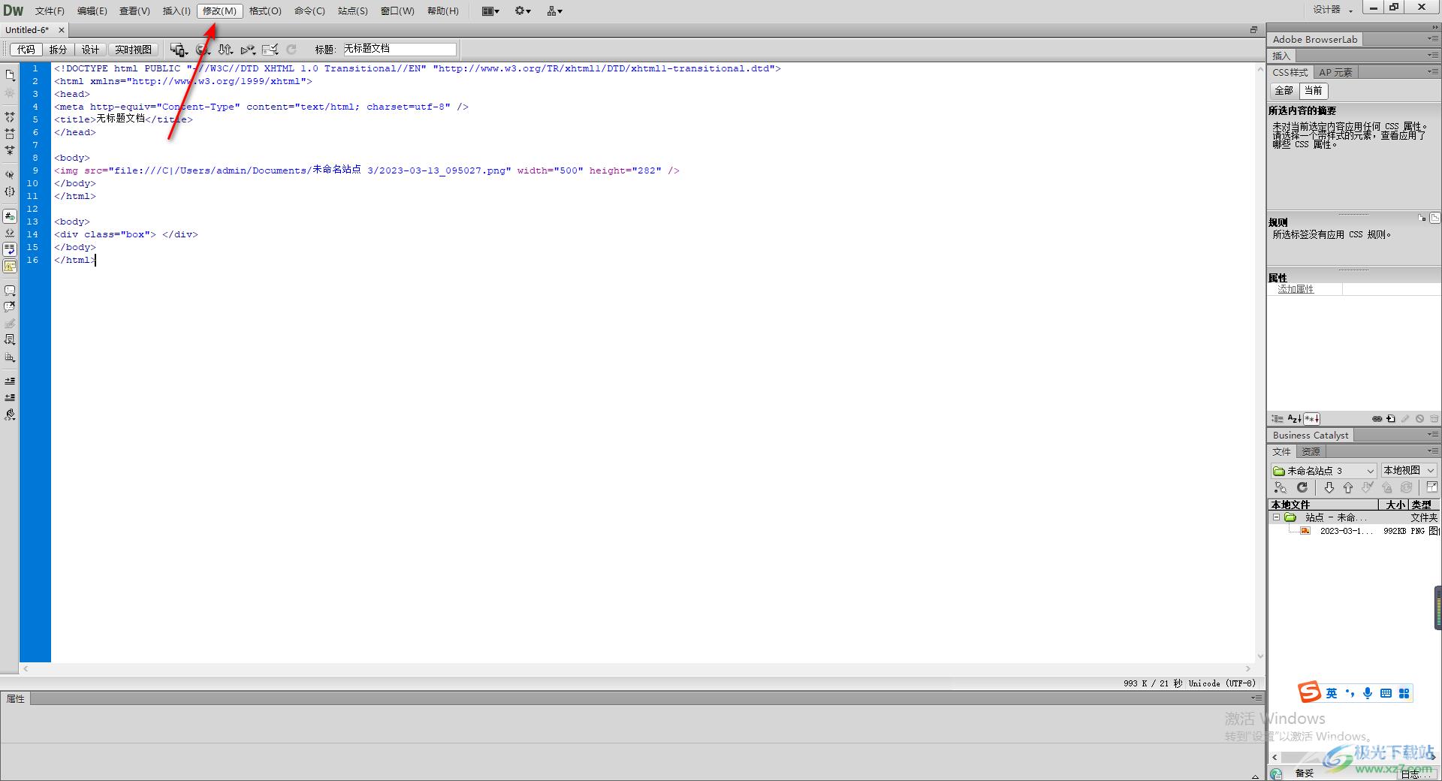Click the Attach Style Sheet link icon

click(x=1377, y=419)
